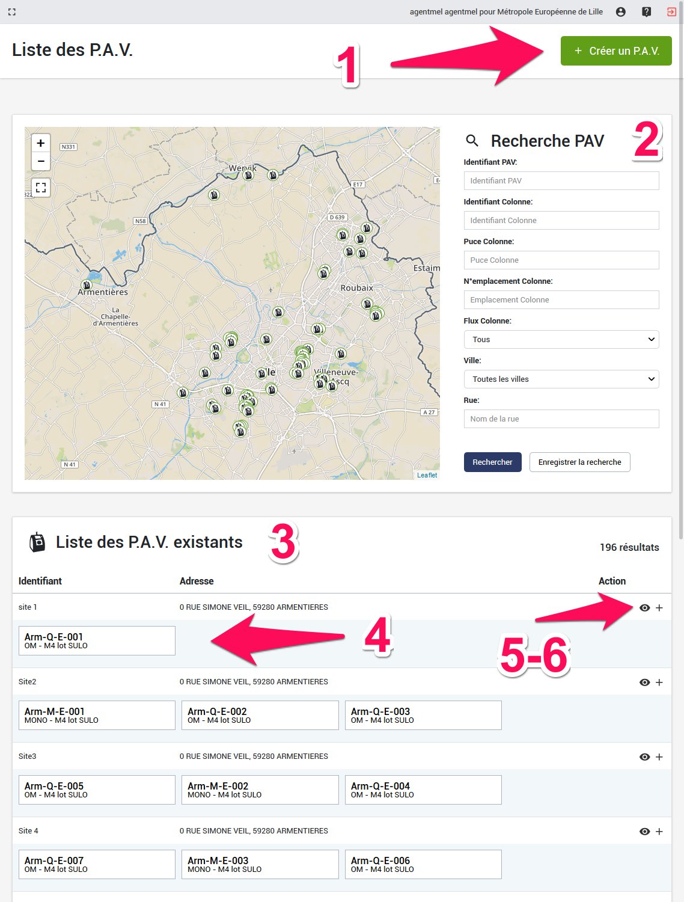
Task: Open the Arm-M-E-002 MONO card
Action: (x=260, y=790)
